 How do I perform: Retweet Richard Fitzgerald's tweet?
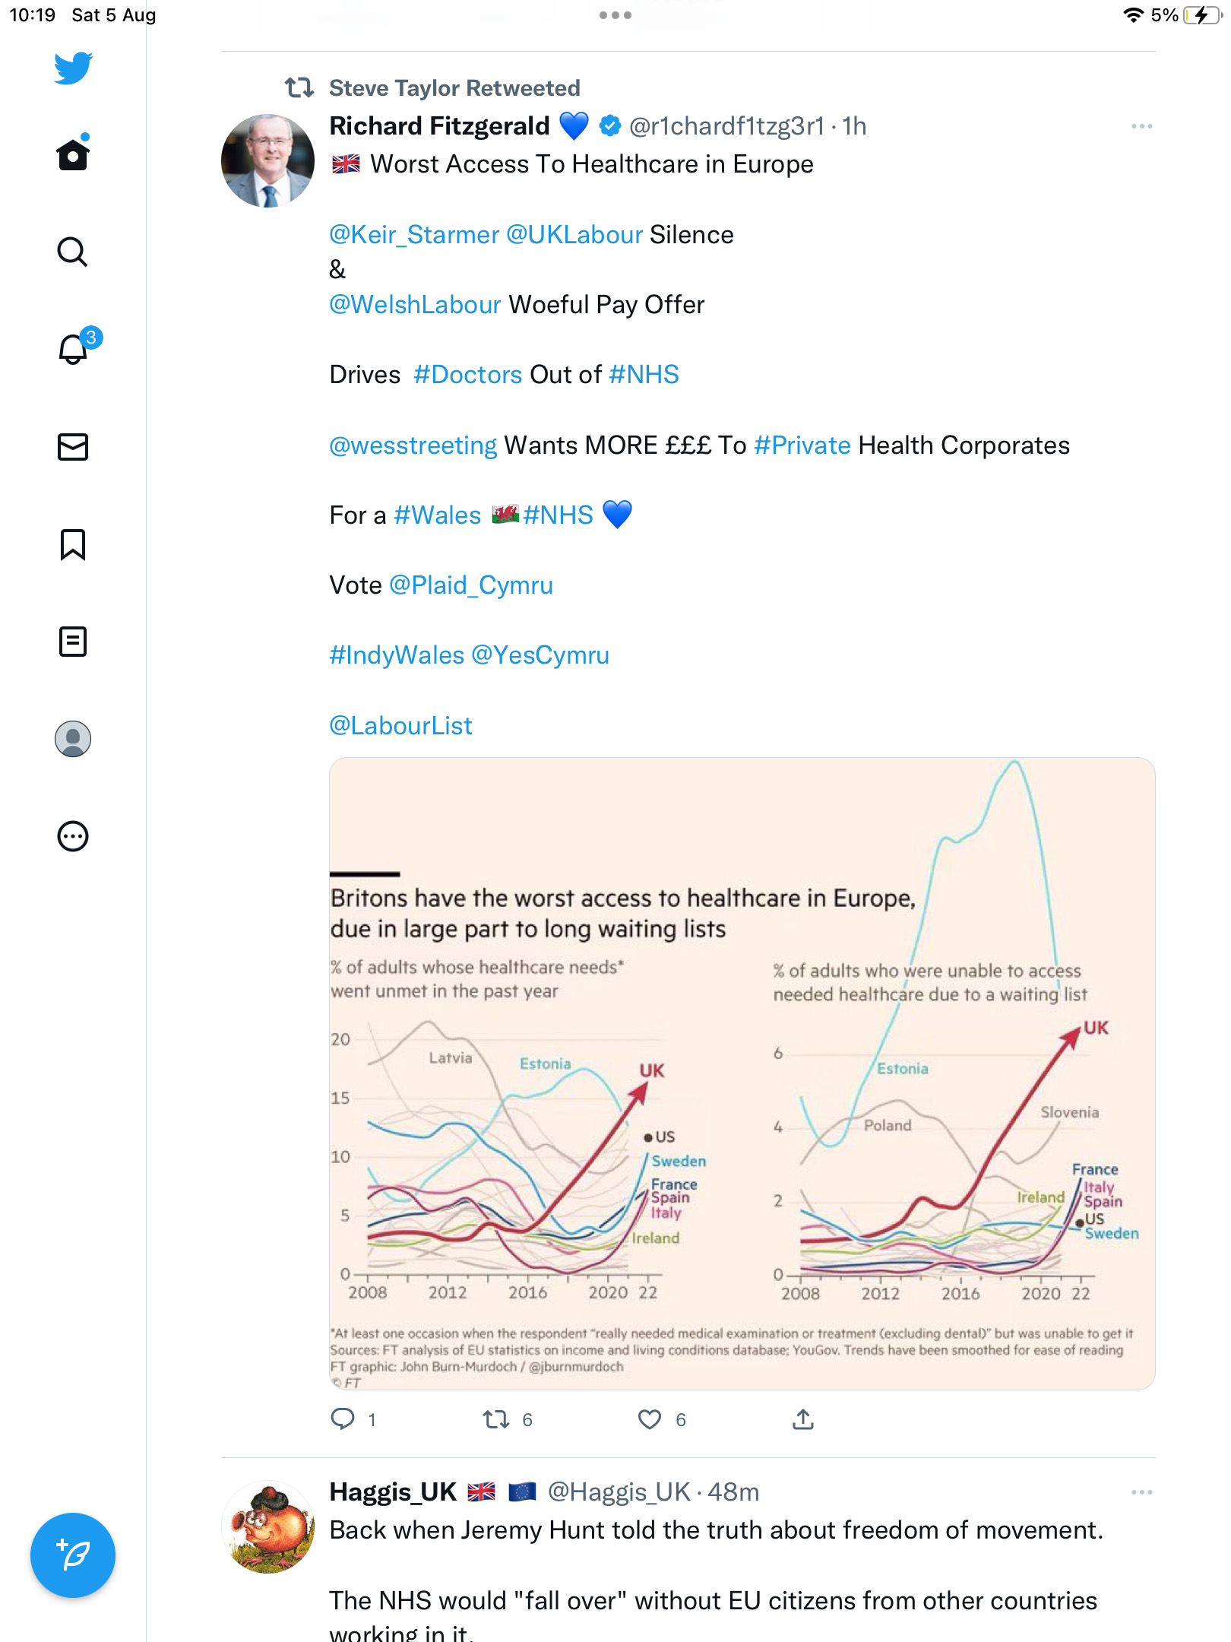tap(496, 1419)
